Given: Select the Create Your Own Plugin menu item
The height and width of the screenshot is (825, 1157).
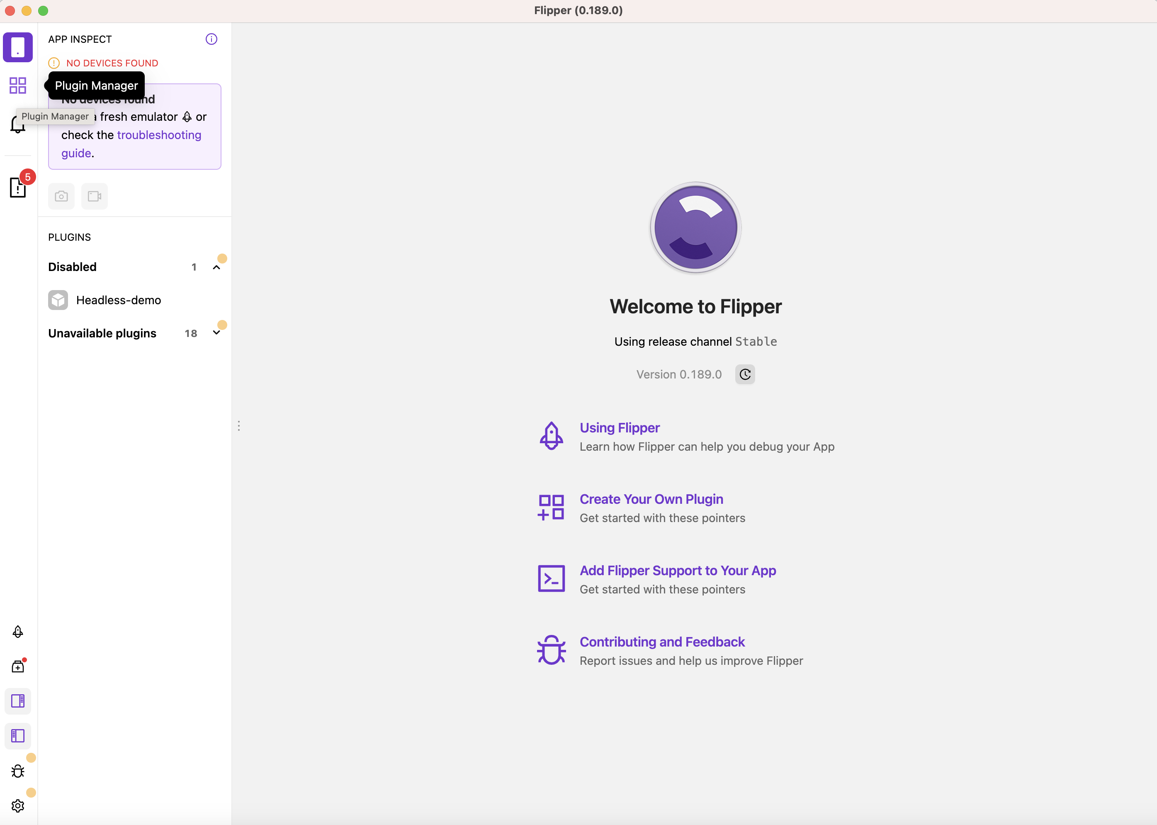Looking at the screenshot, I should [651, 499].
